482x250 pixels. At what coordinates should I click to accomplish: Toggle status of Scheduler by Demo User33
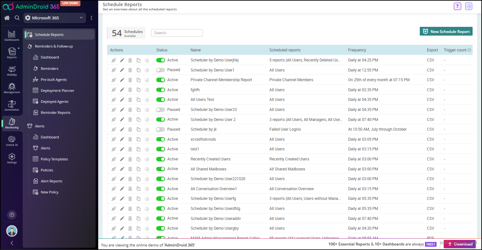(160, 110)
